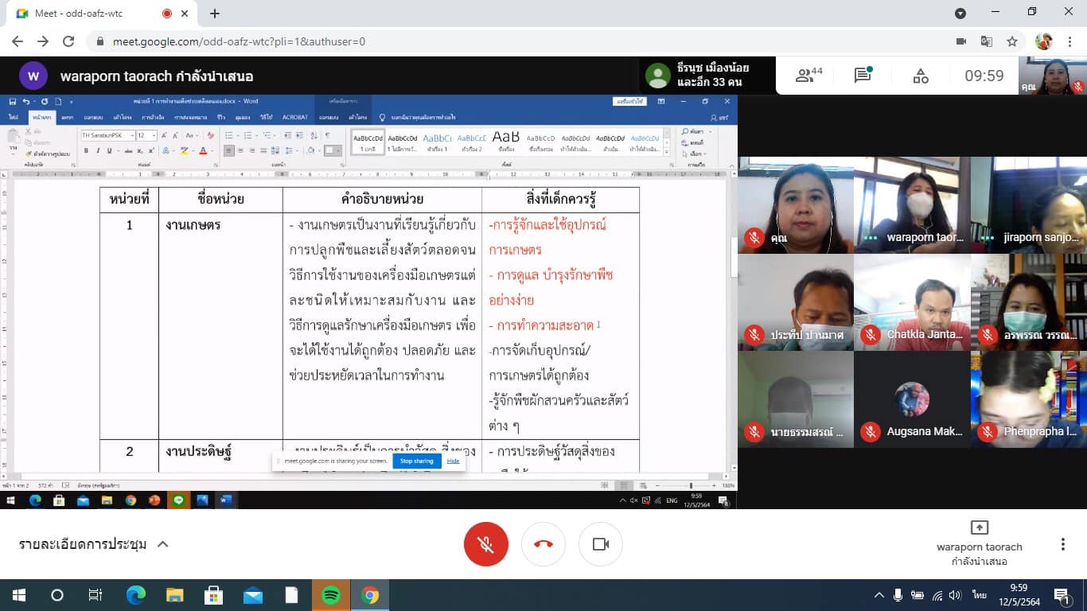The height and width of the screenshot is (611, 1087).
Task: Unmute the microphone in Meet's bottom call controls
Action: (485, 544)
